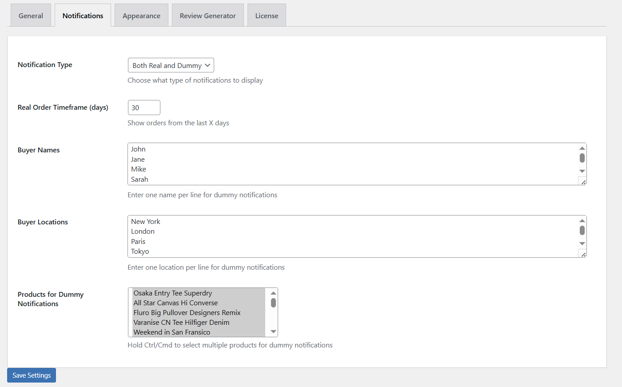
Task: Pick Weekend in San Fransico from product list
Action: click(172, 332)
